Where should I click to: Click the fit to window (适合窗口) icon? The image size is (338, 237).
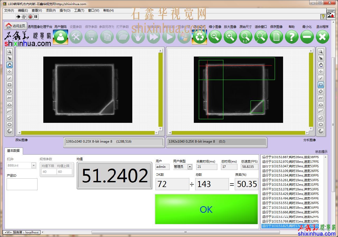tap(261, 37)
